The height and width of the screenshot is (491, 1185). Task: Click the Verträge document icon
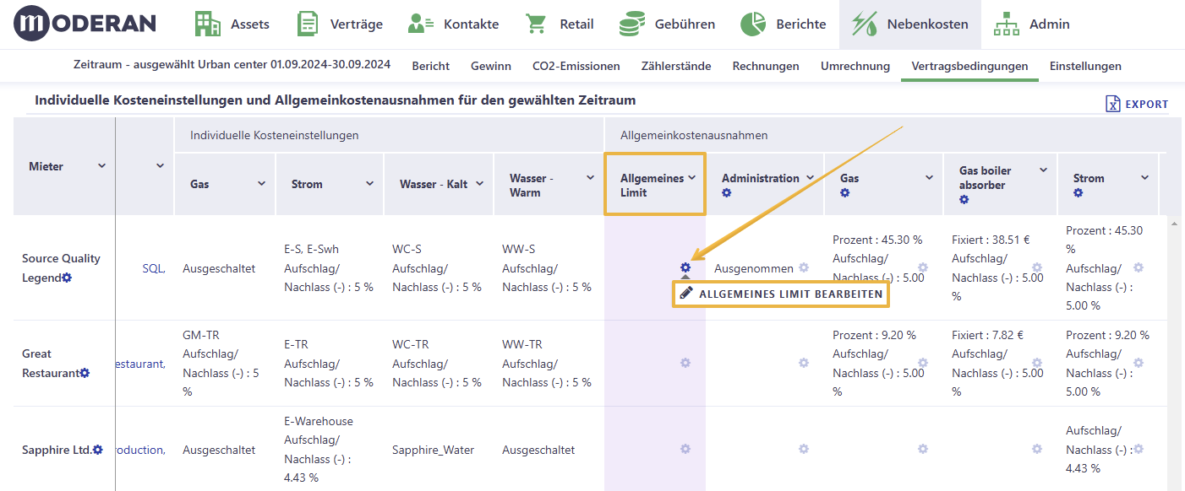(x=308, y=24)
